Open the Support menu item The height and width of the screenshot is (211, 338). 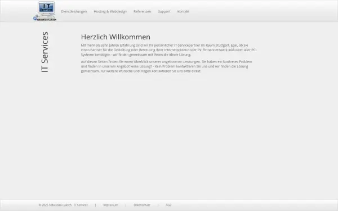coord(164,11)
